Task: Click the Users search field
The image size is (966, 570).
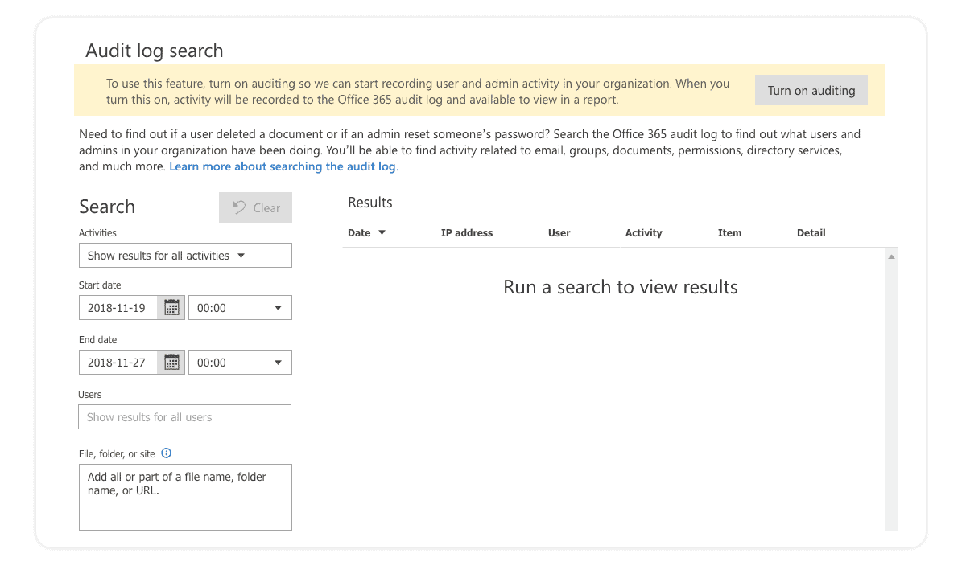Action: click(x=184, y=416)
